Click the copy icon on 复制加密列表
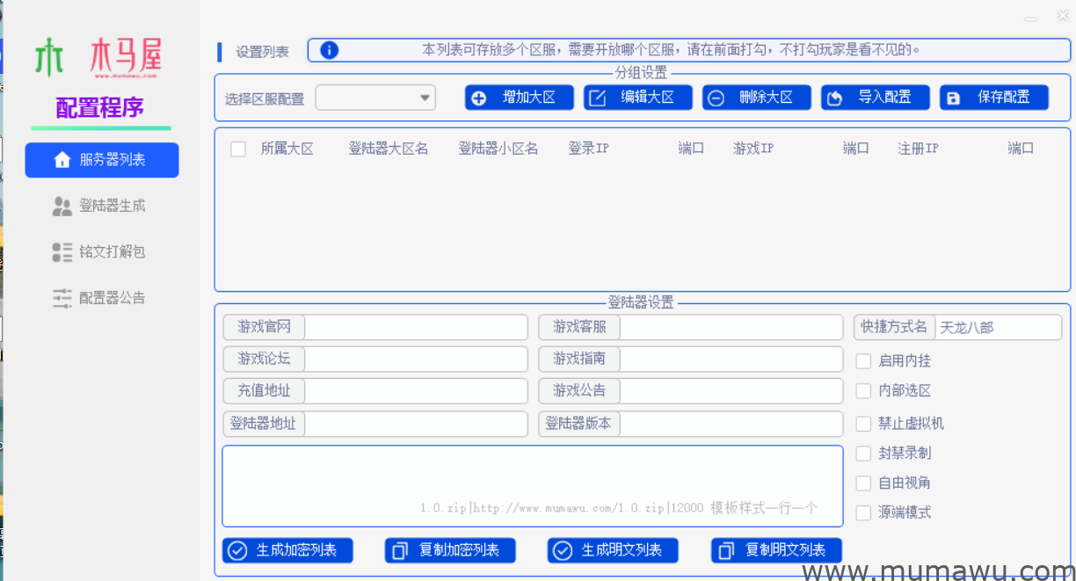Screen dimensions: 1076x581 coord(400,550)
